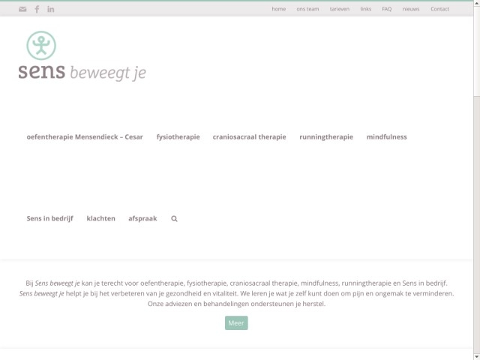The height and width of the screenshot is (360, 480).
Task: Open the fysiotherapie menu item
Action: click(x=178, y=137)
